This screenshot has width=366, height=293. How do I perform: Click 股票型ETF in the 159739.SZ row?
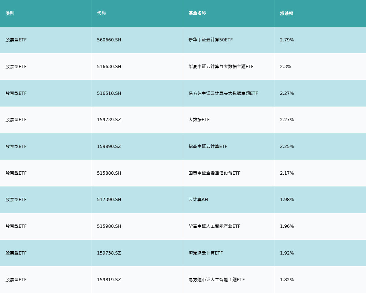click(x=16, y=120)
